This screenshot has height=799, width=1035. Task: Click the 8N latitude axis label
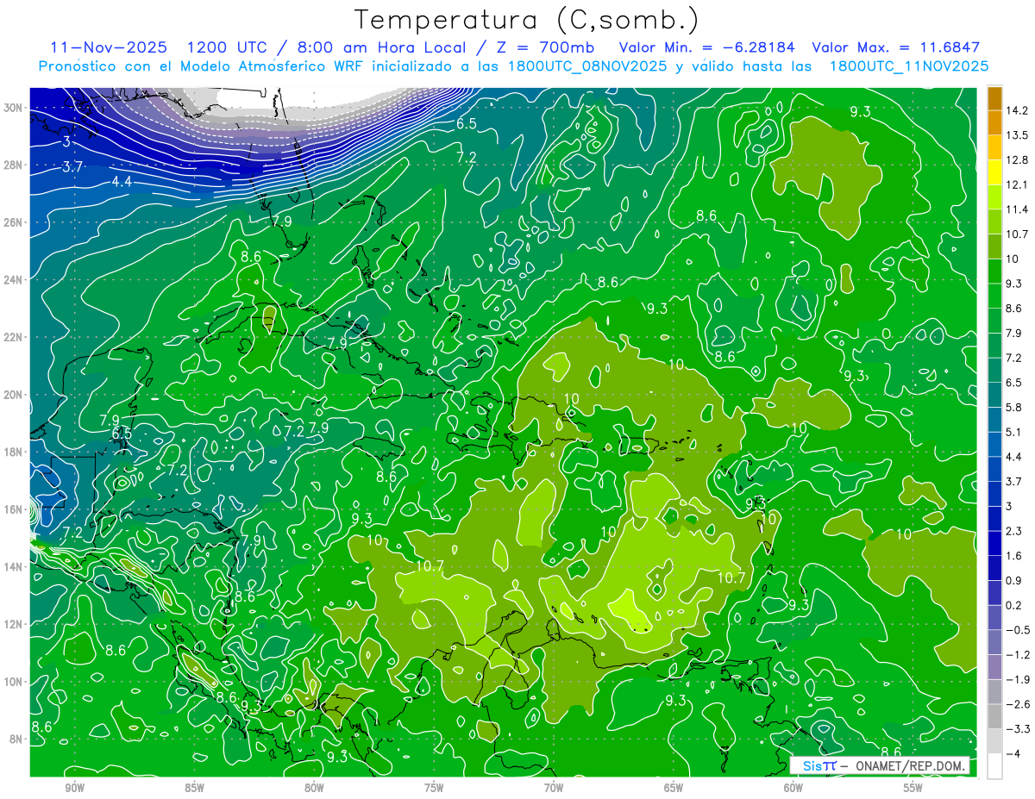(16, 739)
